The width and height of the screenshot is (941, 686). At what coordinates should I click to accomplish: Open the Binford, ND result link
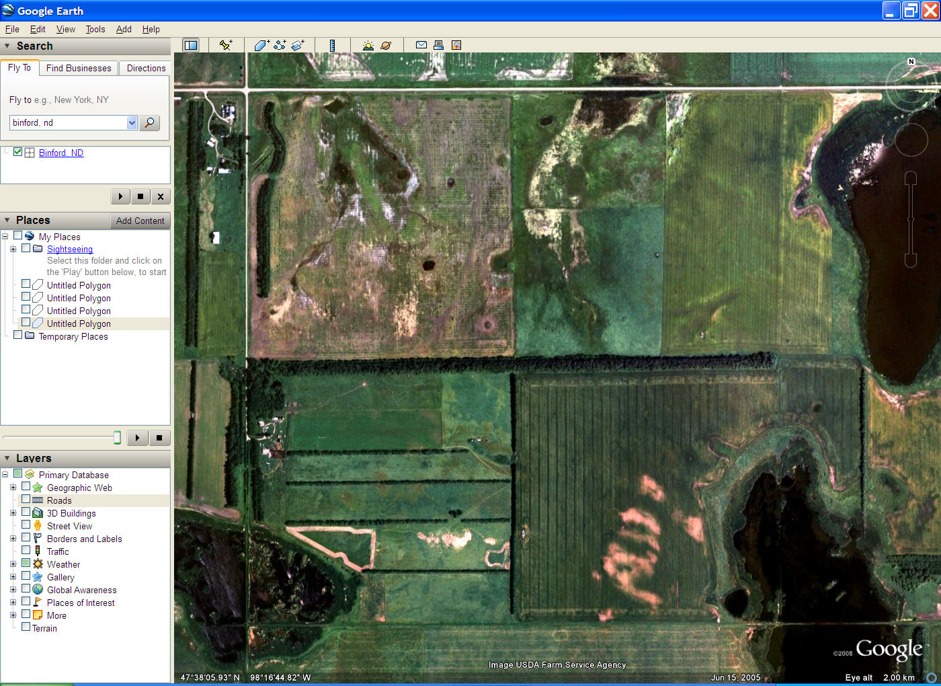pyautogui.click(x=61, y=153)
